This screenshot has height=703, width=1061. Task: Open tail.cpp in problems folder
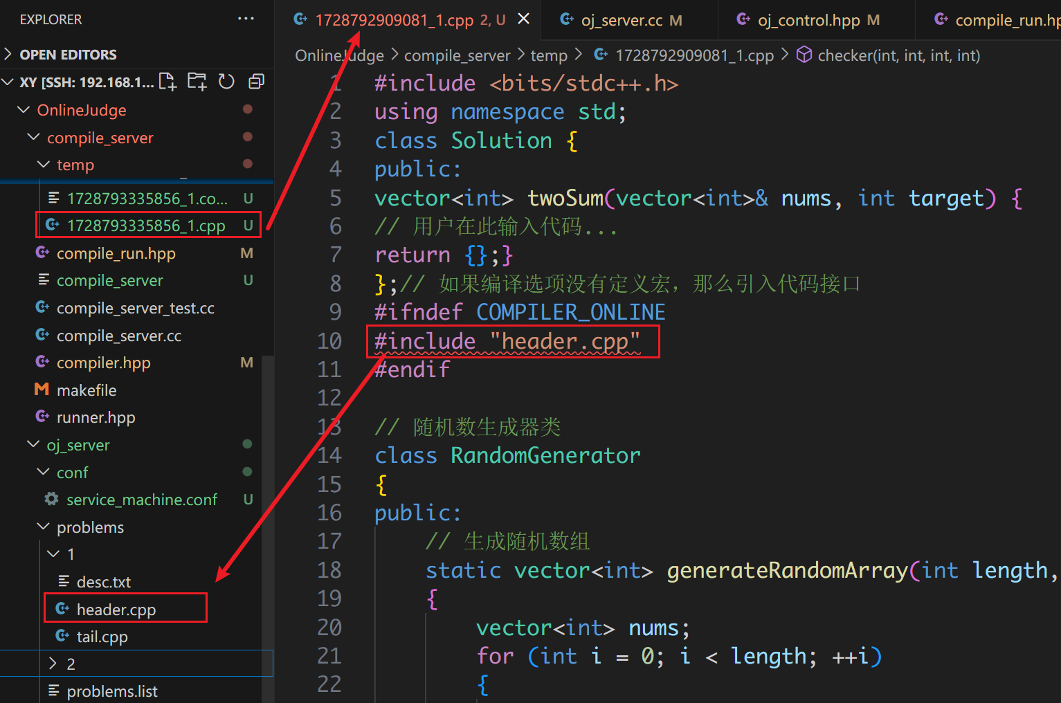pyautogui.click(x=102, y=637)
